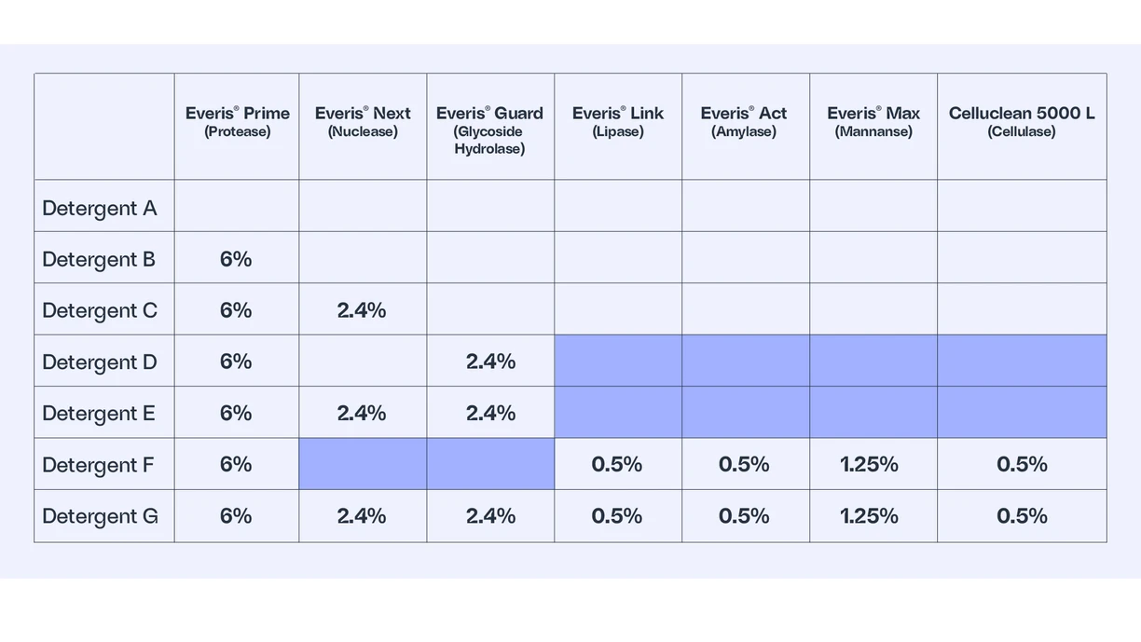This screenshot has width=1141, height=642.
Task: Click Detergent G's 0.5% Celluclean value
Action: pos(1022,515)
